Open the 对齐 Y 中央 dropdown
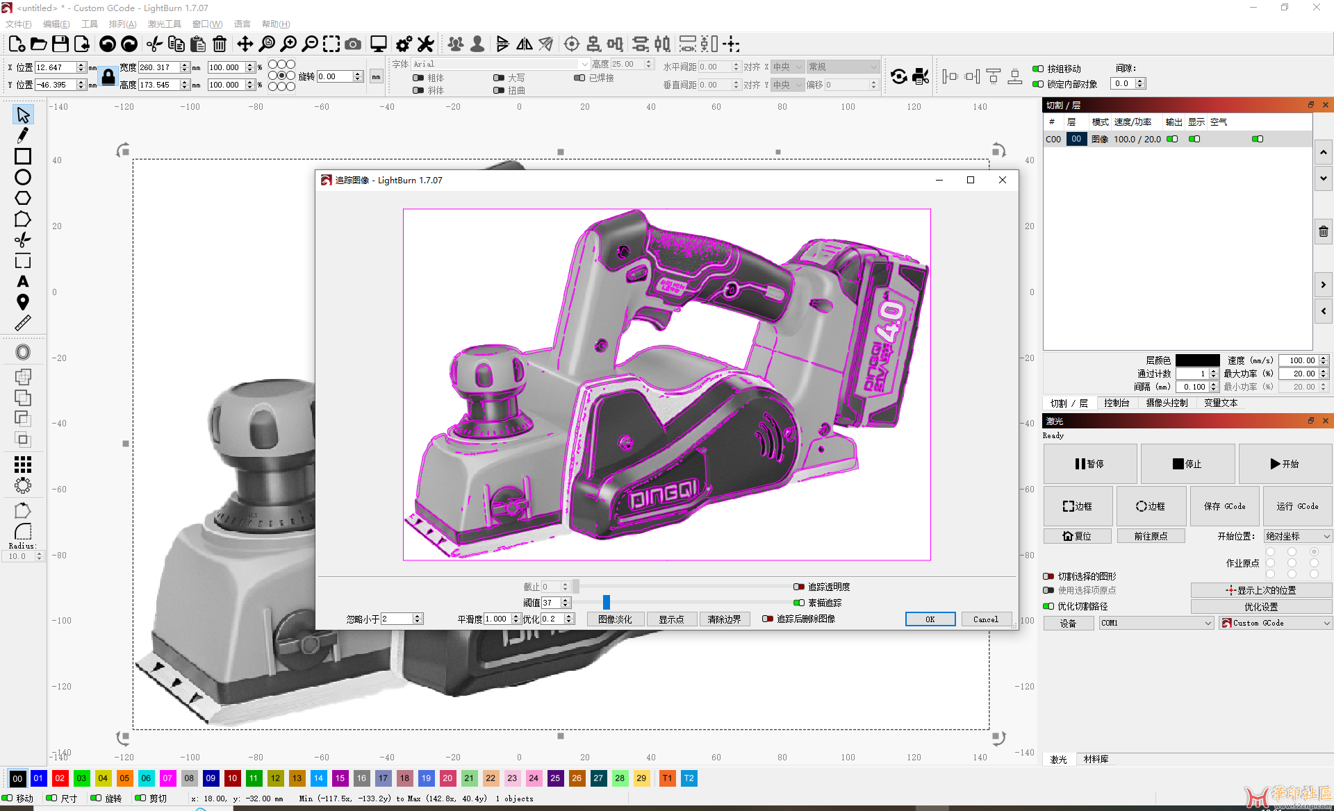Screen dimensions: 1334x811 (x=787, y=85)
